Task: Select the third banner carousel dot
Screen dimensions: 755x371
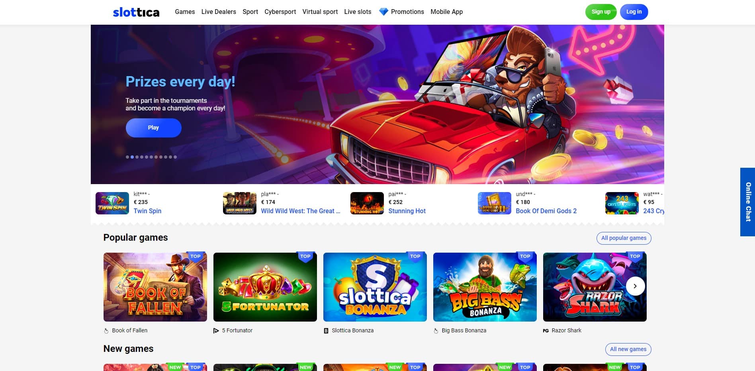Action: 137,157
